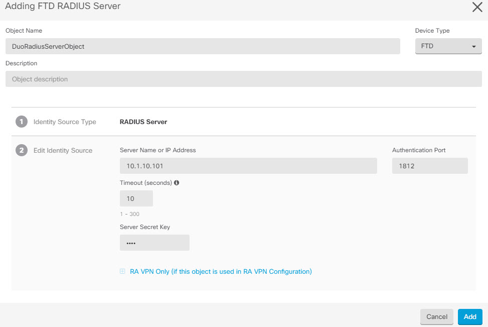The image size is (488, 327).
Task: Click into the Object description field
Action: [x=243, y=79]
